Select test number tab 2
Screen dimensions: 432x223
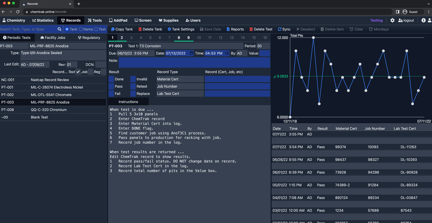(x=122, y=38)
